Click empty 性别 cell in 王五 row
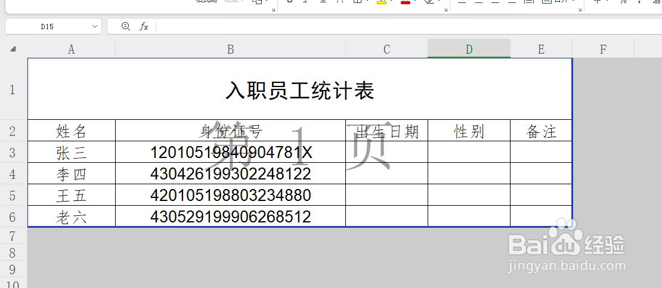The width and height of the screenshot is (662, 288). point(469,196)
